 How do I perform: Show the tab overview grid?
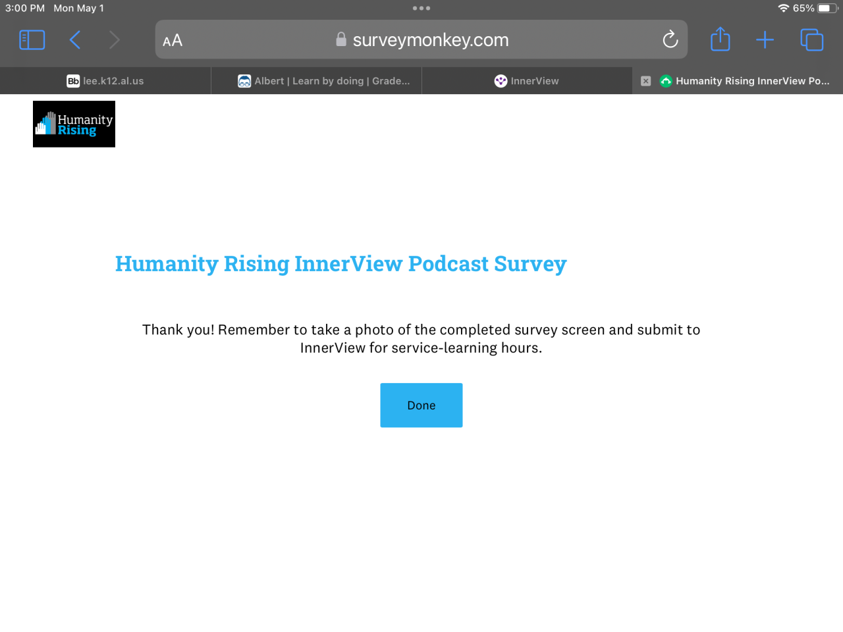811,40
